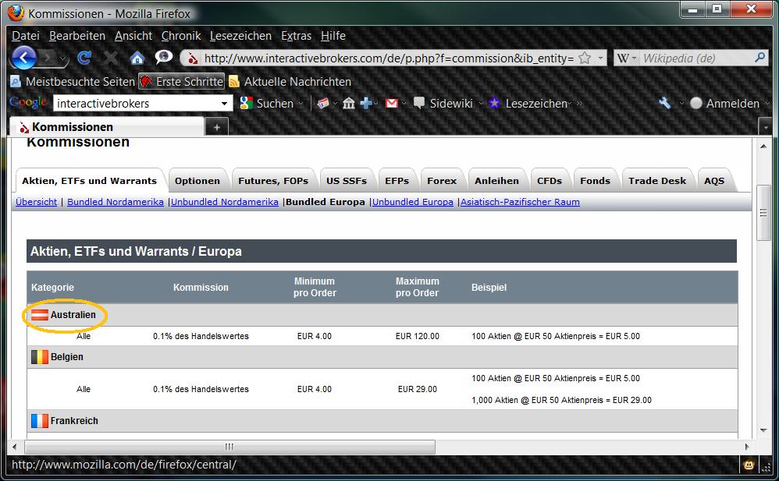Switch to the Anleihen tab
The height and width of the screenshot is (481, 779).
pos(496,181)
